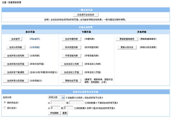Open the blue 分类导航 link
Viewport: 171px width, 118px height.
(x=35, y=47)
